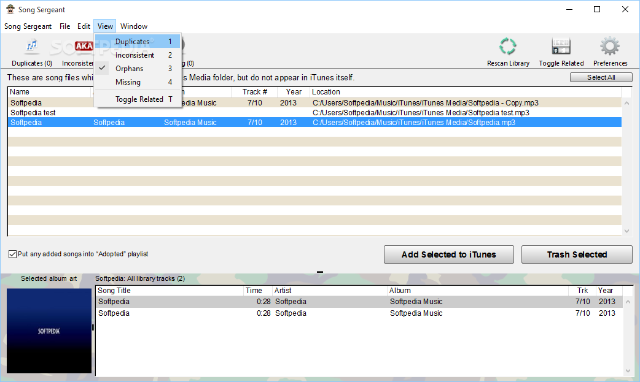Image resolution: width=640 pixels, height=382 pixels.
Task: Open Preferences gear icon
Action: [610, 47]
